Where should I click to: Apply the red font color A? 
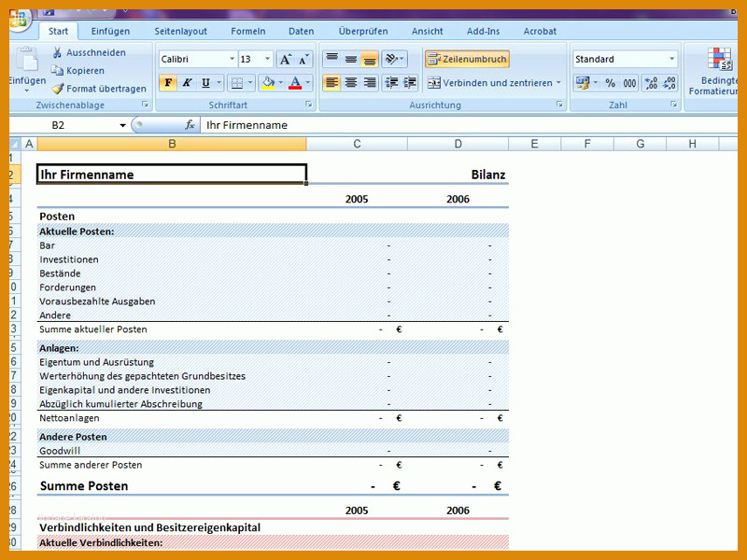(x=295, y=83)
